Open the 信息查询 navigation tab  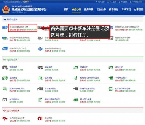pyautogui.click(x=114, y=10)
